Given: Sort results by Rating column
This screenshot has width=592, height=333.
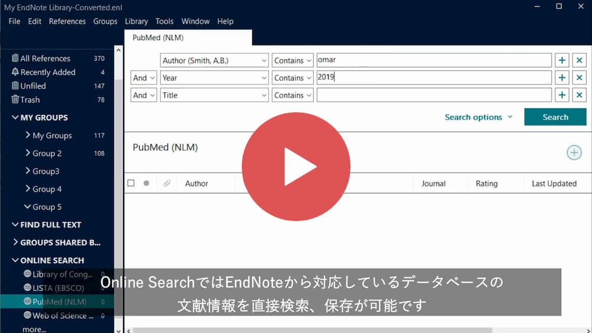Looking at the screenshot, I should tap(487, 183).
